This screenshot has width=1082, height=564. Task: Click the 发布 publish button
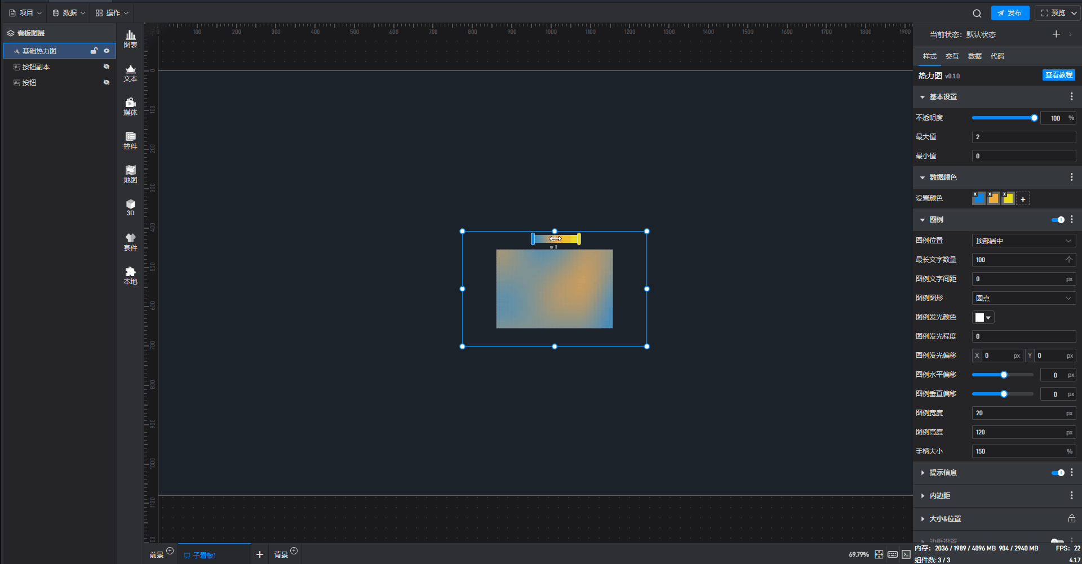click(x=1010, y=13)
